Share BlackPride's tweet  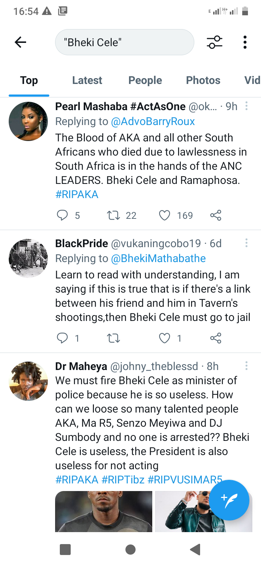216,338
